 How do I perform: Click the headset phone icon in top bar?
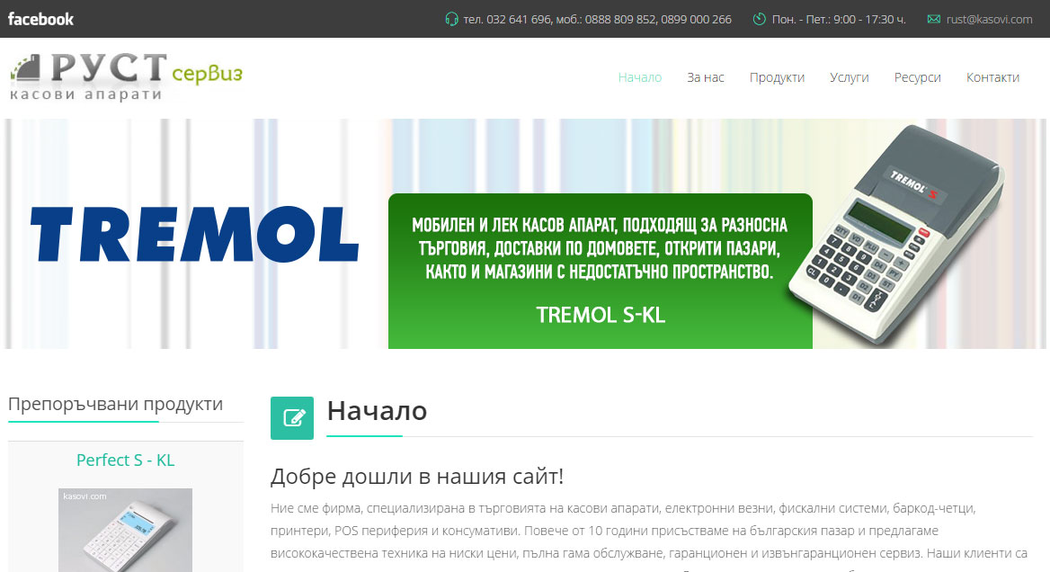(451, 19)
